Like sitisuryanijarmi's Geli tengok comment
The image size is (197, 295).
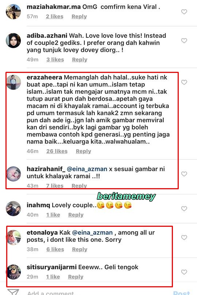point(184,272)
